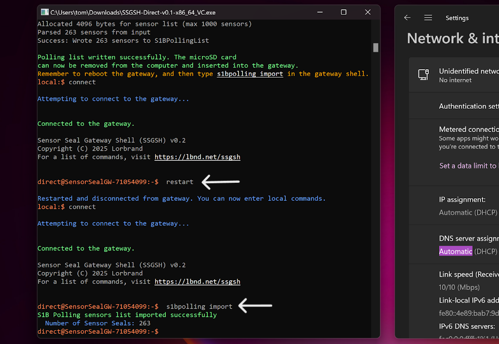499x344 pixels.
Task: Expand the Authentication settings section
Action: tap(468, 106)
